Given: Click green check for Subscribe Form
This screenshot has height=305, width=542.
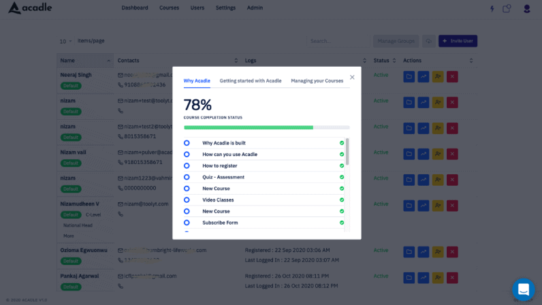Looking at the screenshot, I should [x=342, y=223].
